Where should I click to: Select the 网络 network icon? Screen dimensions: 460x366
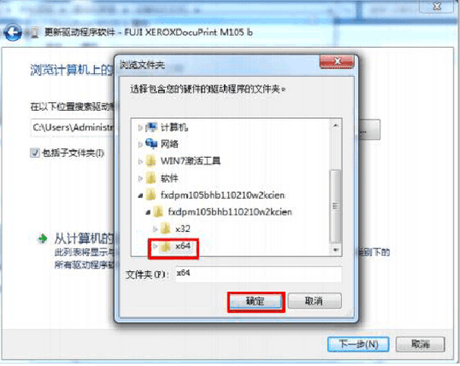(x=151, y=144)
